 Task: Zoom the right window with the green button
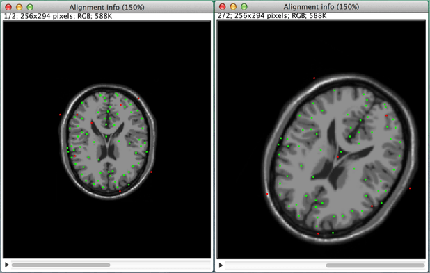[x=244, y=6]
